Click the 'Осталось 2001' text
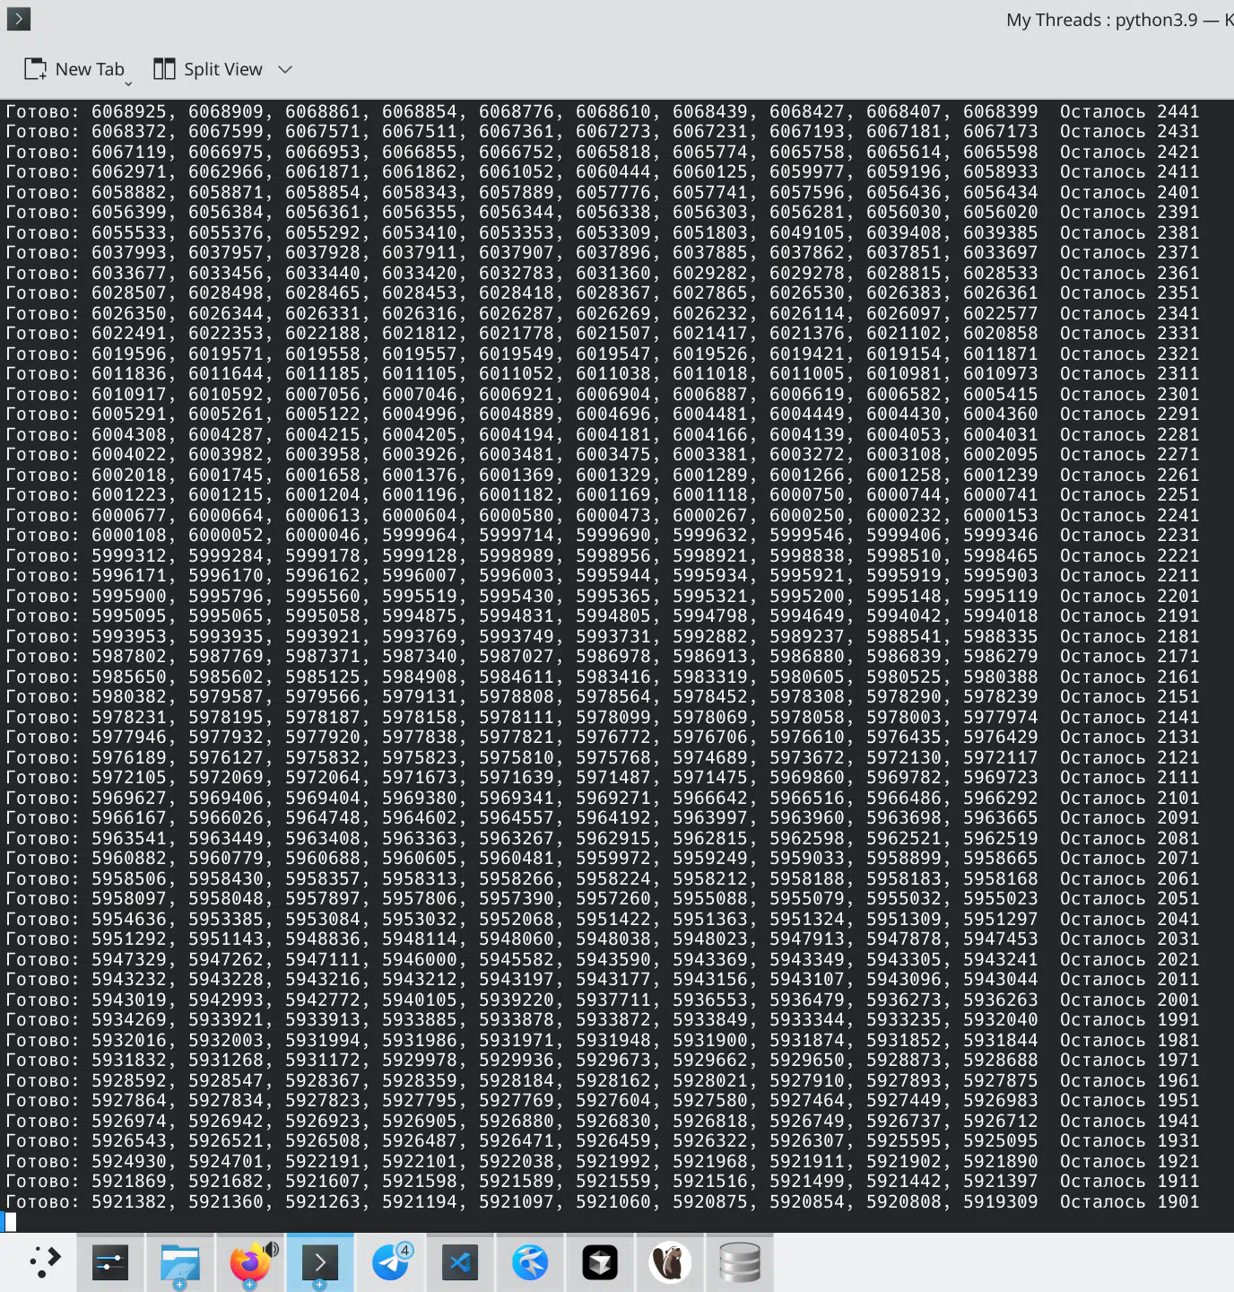The image size is (1234, 1292). point(1129,1000)
